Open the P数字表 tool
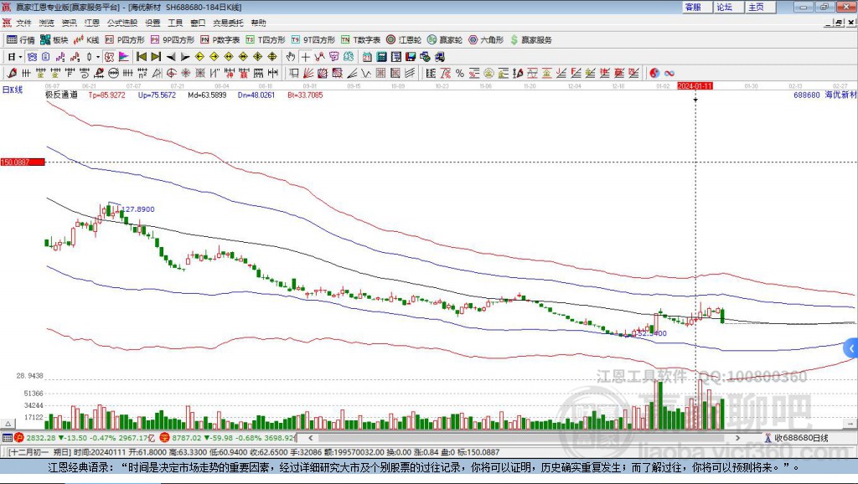 [220, 40]
